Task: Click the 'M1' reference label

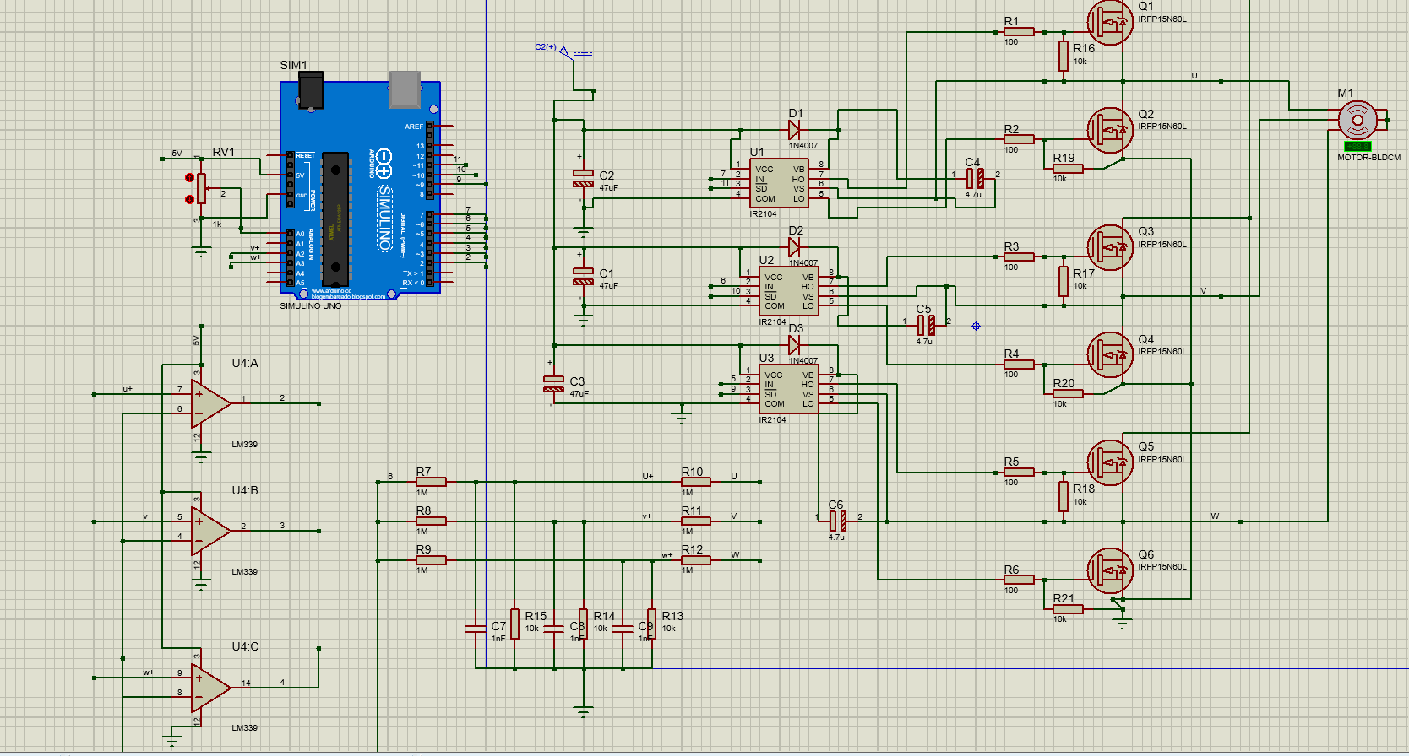Action: coord(1346,93)
